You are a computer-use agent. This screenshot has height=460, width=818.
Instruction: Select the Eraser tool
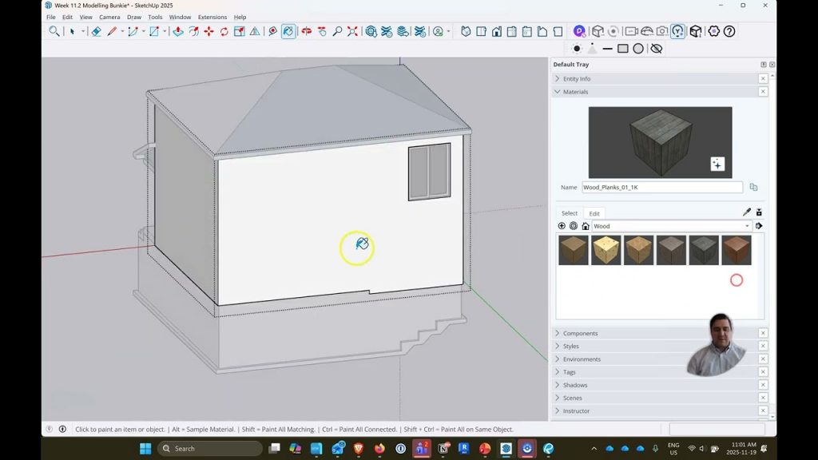[x=96, y=31]
